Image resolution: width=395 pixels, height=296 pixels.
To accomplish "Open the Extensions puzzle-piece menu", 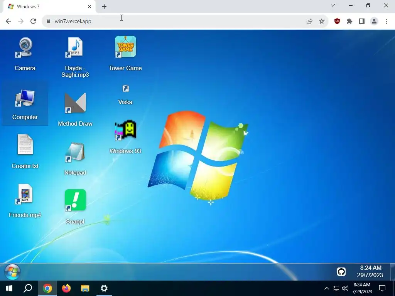I will [x=349, y=22].
